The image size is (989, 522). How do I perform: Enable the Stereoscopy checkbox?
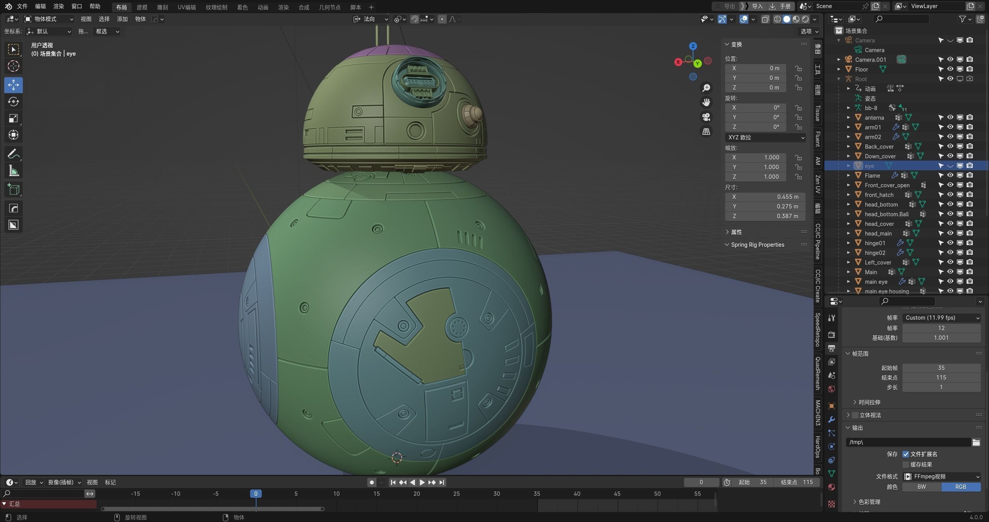[x=855, y=415]
